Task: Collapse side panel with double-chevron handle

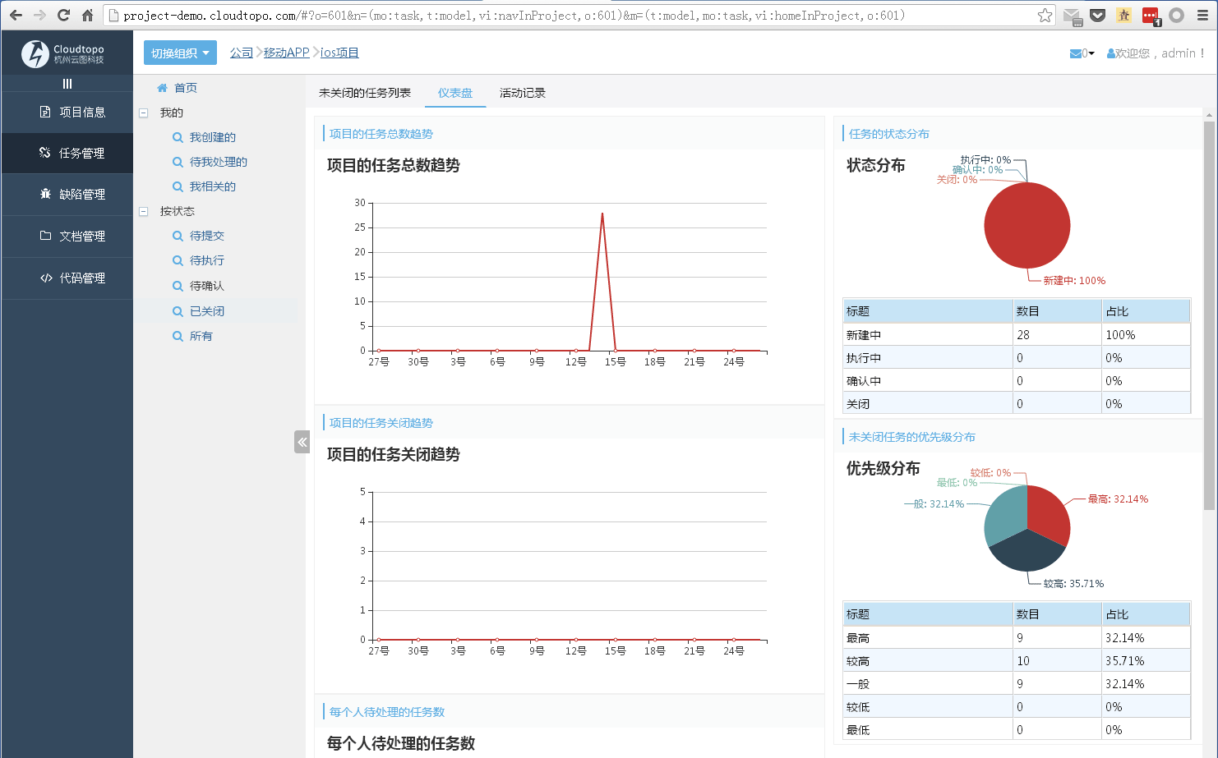Action: (302, 442)
